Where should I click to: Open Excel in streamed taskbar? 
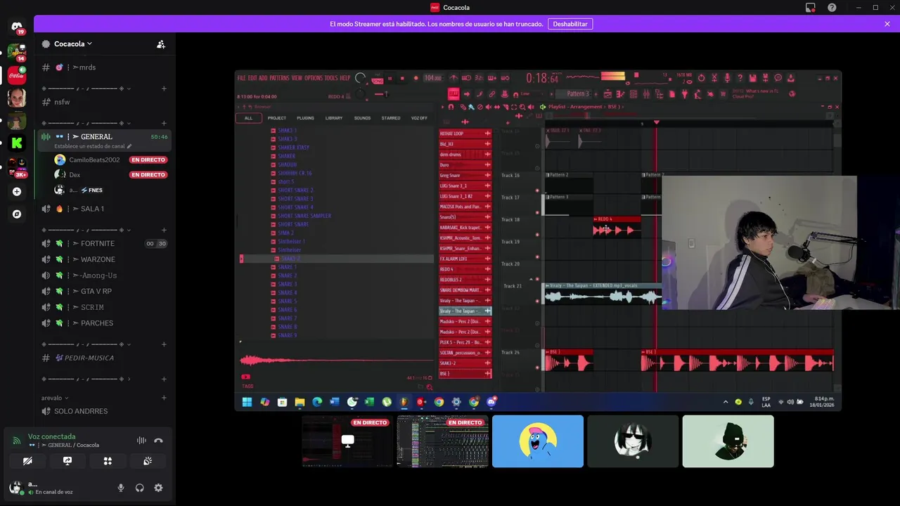(369, 402)
